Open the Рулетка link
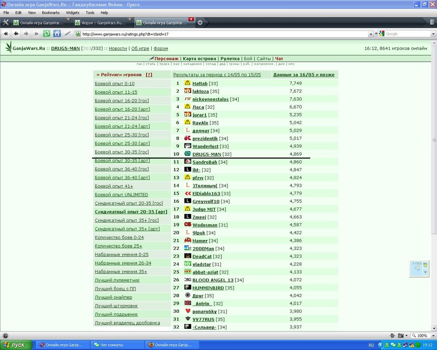 (x=230, y=59)
